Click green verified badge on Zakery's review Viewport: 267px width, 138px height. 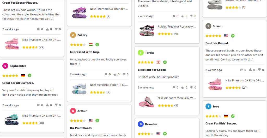tap(97, 44)
